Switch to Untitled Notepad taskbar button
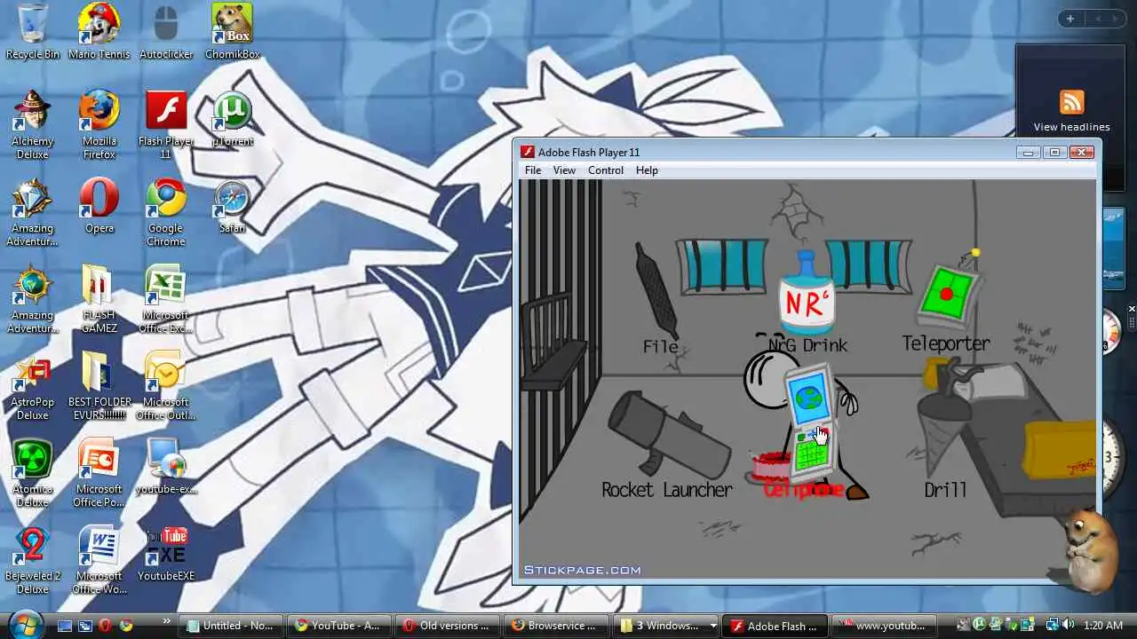The image size is (1137, 639). [233, 626]
